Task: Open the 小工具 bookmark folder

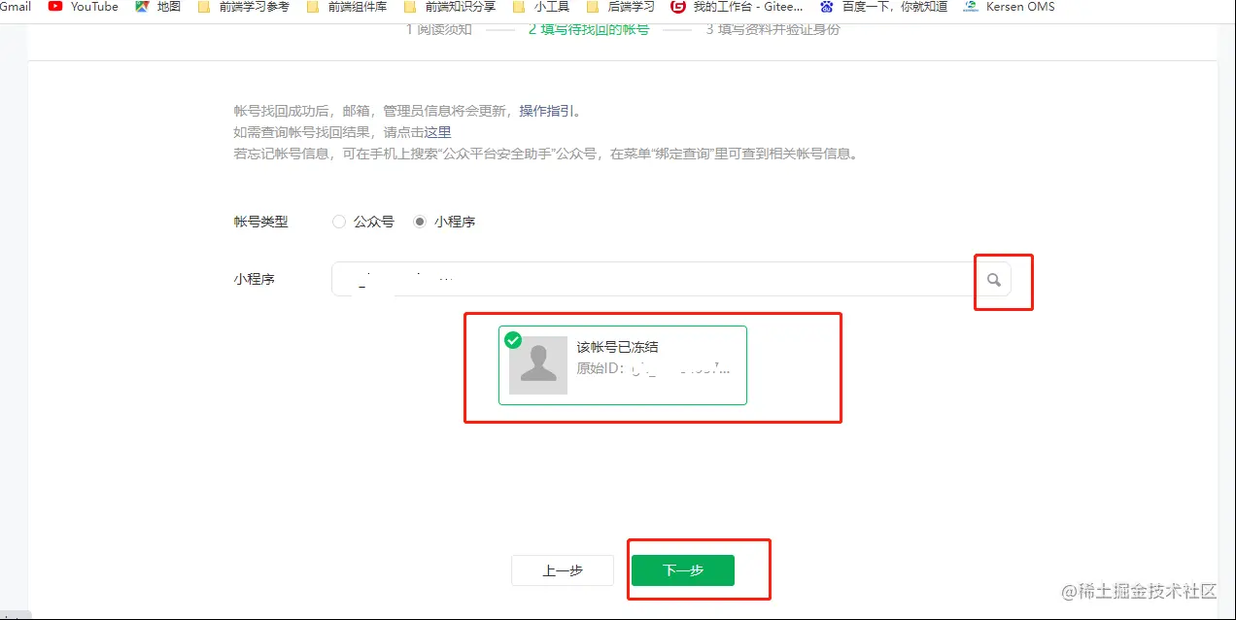Action: pyautogui.click(x=541, y=7)
